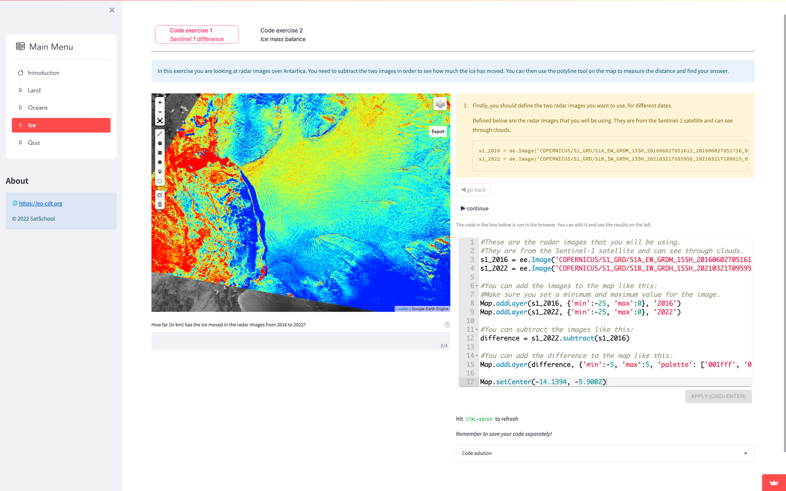786x491 pixels.
Task: Click the delete layers trash icon
Action: (160, 204)
